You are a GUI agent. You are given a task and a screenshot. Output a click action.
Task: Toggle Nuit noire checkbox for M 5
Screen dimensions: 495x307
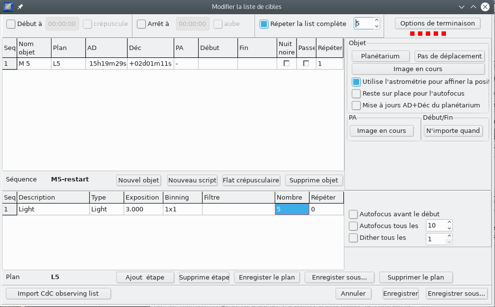287,63
